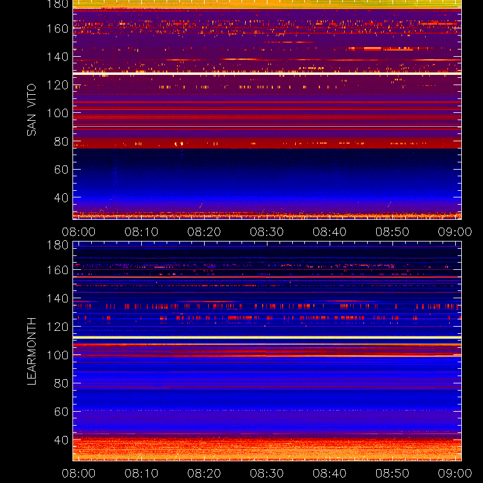Click 09:00 time label under Learmonth plot
Image resolution: width=483 pixels, height=483 pixels.
pyautogui.click(x=455, y=473)
